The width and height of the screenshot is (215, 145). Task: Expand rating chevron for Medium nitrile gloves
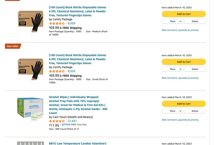click(67, 23)
